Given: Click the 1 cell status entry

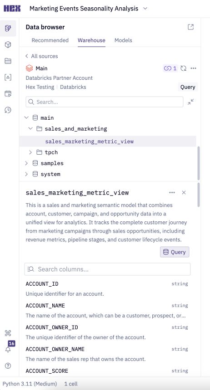Looking at the screenshot, I should click(x=71, y=384).
